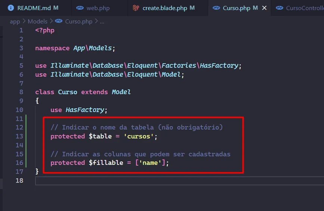Select line 13 via its line number
The image size is (324, 211).
click(19, 136)
